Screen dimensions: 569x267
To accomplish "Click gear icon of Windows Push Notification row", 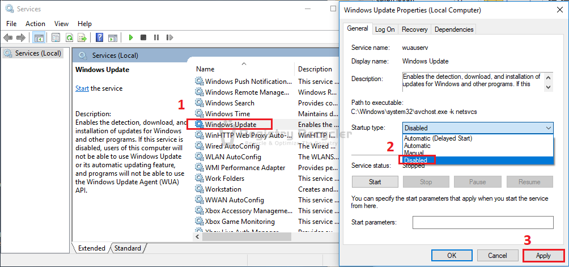I will pyautogui.click(x=199, y=81).
